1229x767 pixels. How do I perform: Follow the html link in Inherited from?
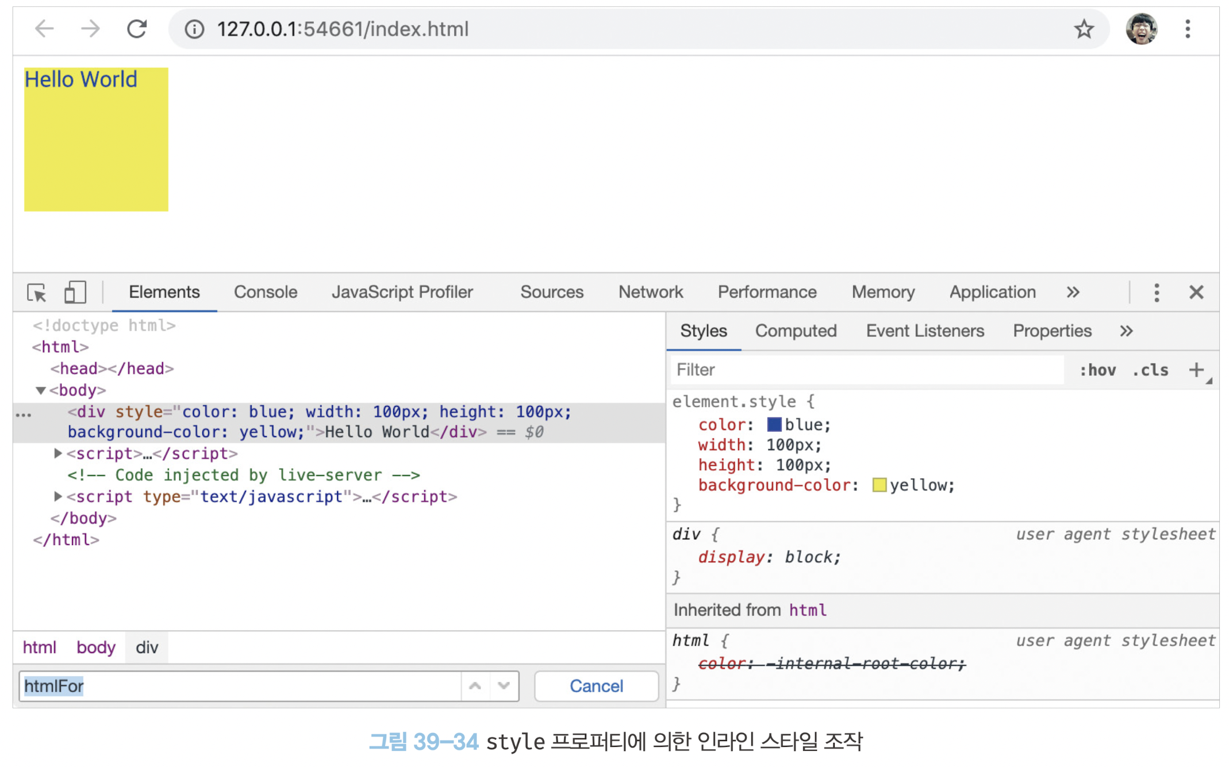click(x=808, y=611)
